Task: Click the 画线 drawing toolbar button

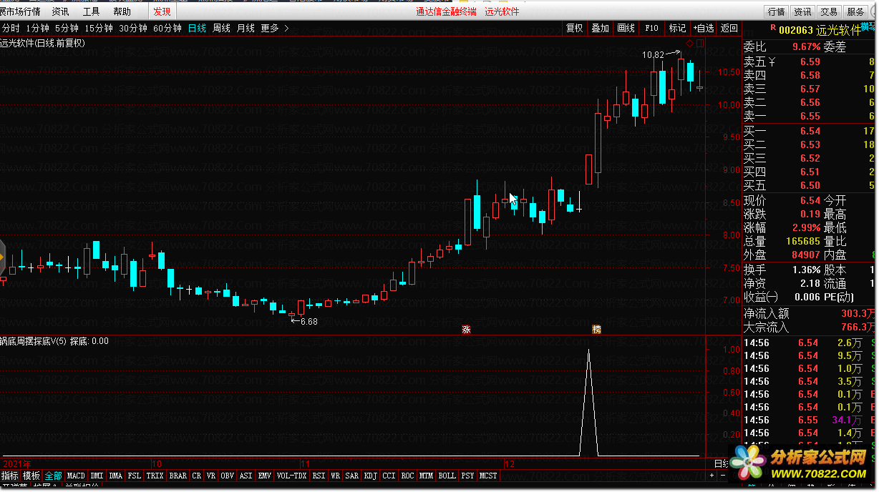Action: coord(626,29)
